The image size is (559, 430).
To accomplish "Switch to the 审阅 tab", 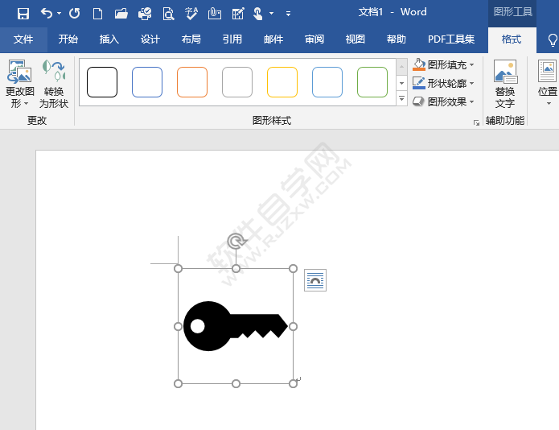I will [314, 39].
